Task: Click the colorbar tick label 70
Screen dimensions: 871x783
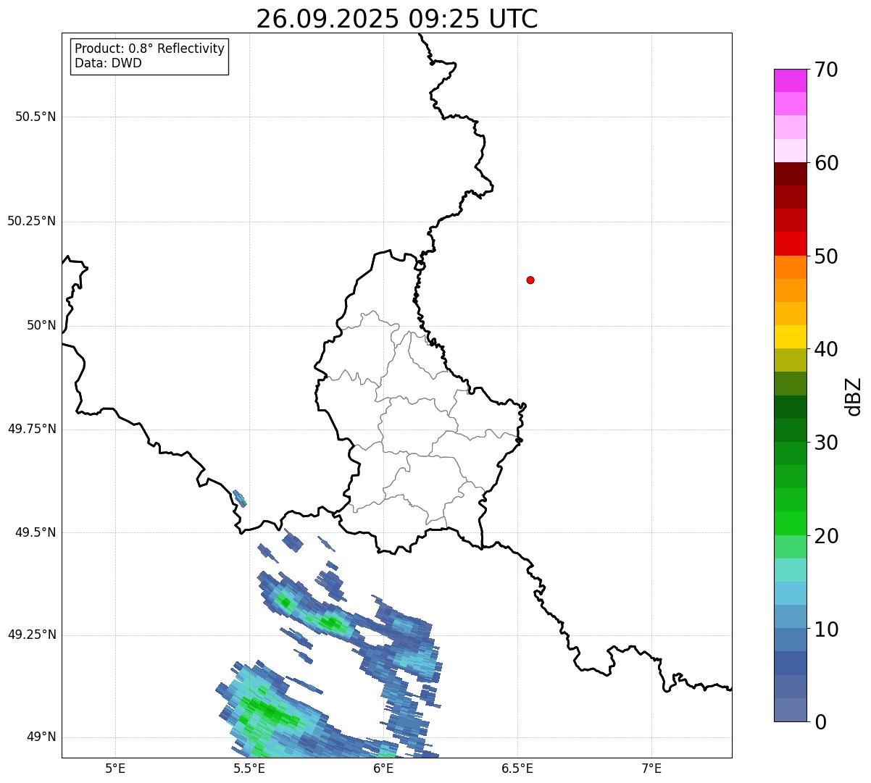Action: click(x=827, y=70)
